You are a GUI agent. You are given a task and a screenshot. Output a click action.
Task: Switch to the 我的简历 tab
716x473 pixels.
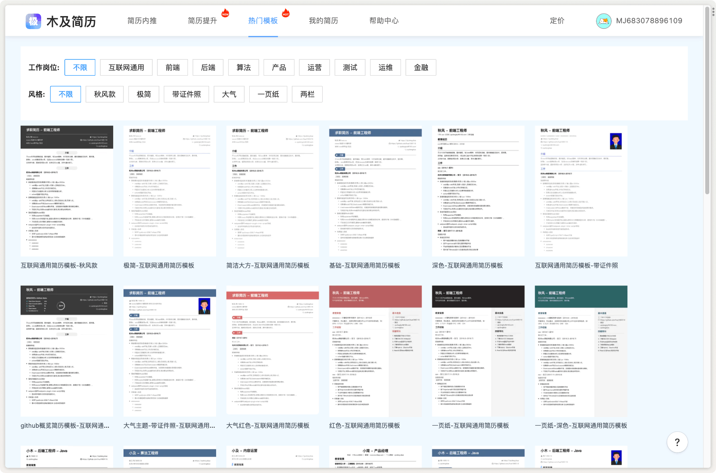click(323, 21)
